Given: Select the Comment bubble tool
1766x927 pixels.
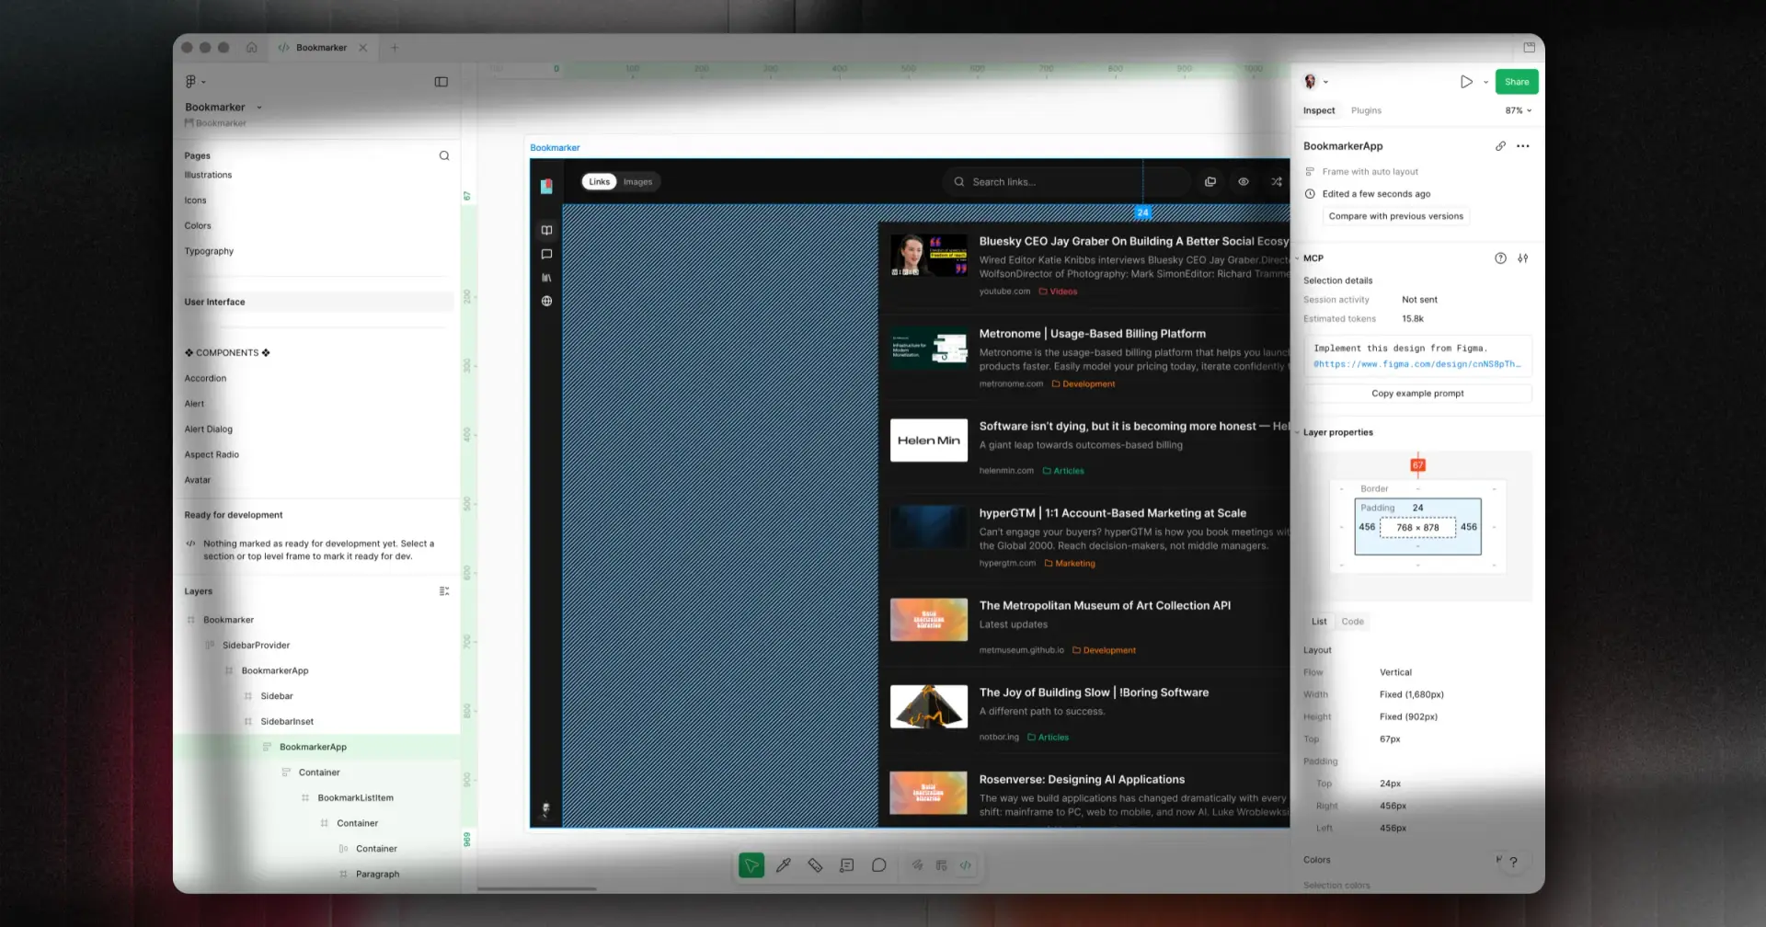Looking at the screenshot, I should [x=878, y=865].
